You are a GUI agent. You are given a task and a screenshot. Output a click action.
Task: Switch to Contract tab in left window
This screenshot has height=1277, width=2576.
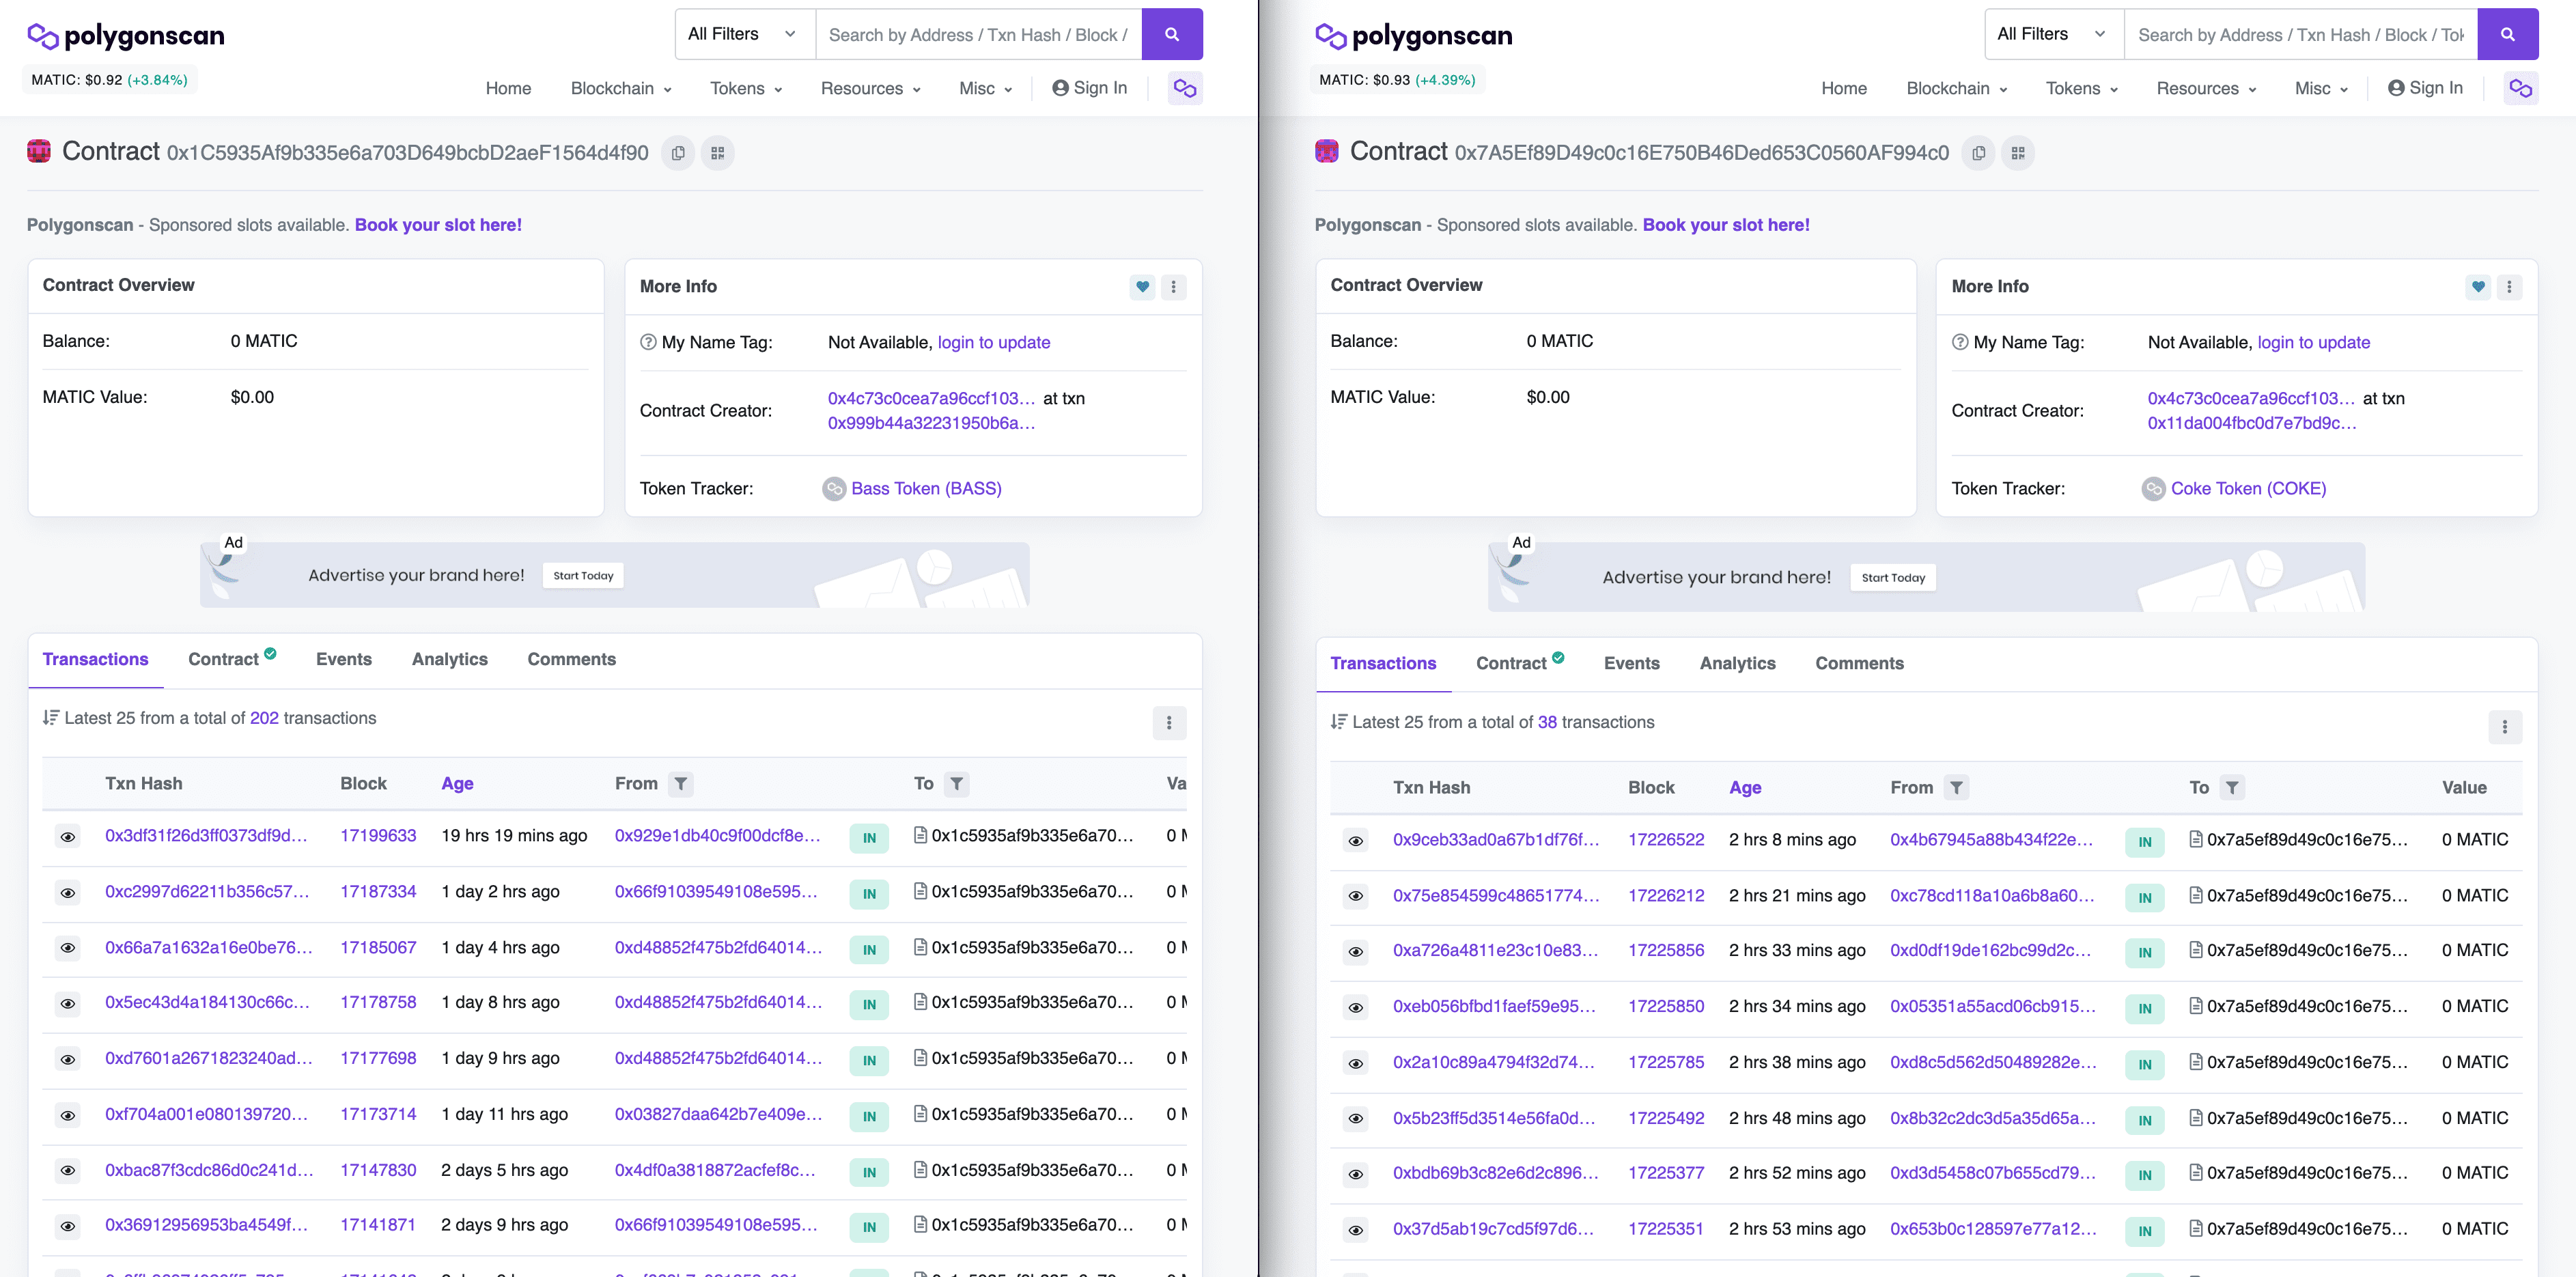[232, 659]
